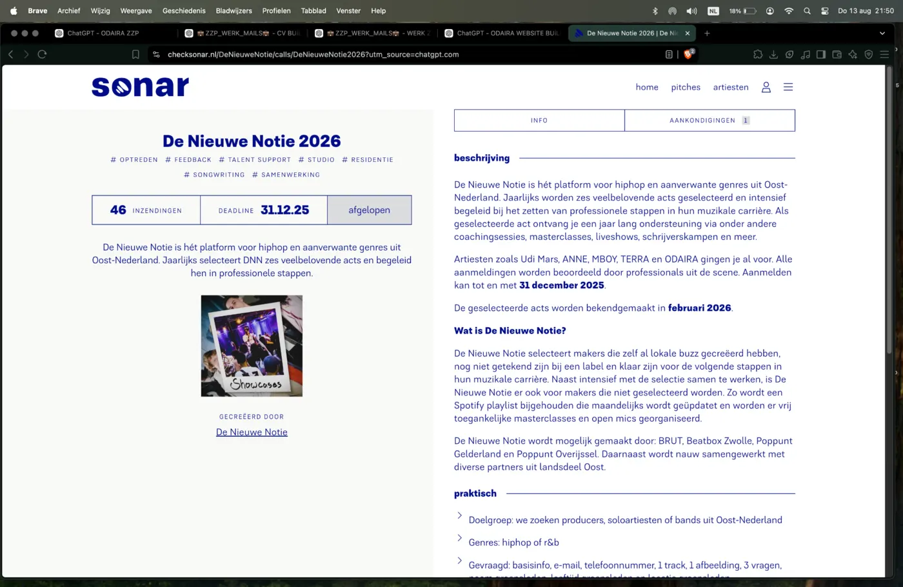This screenshot has height=587, width=903.
Task: Open the De Nieuwe Notie creator link
Action: 252,432
